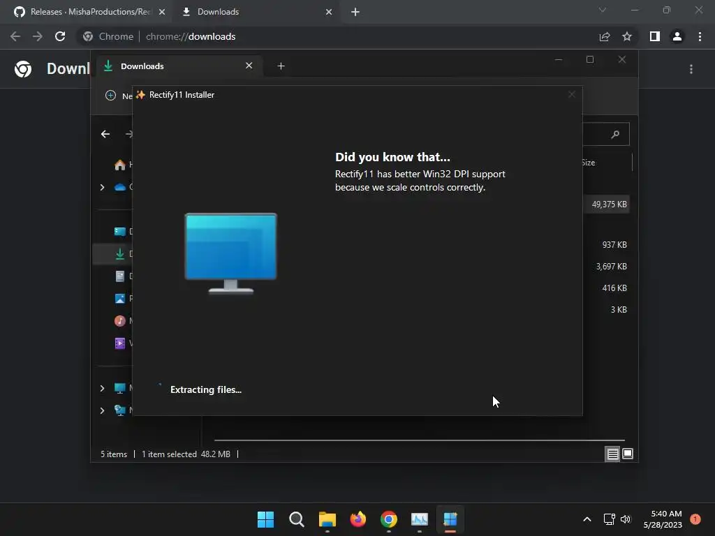The width and height of the screenshot is (715, 536).
Task: Close the Releases tab in Chrome
Action: point(162,12)
